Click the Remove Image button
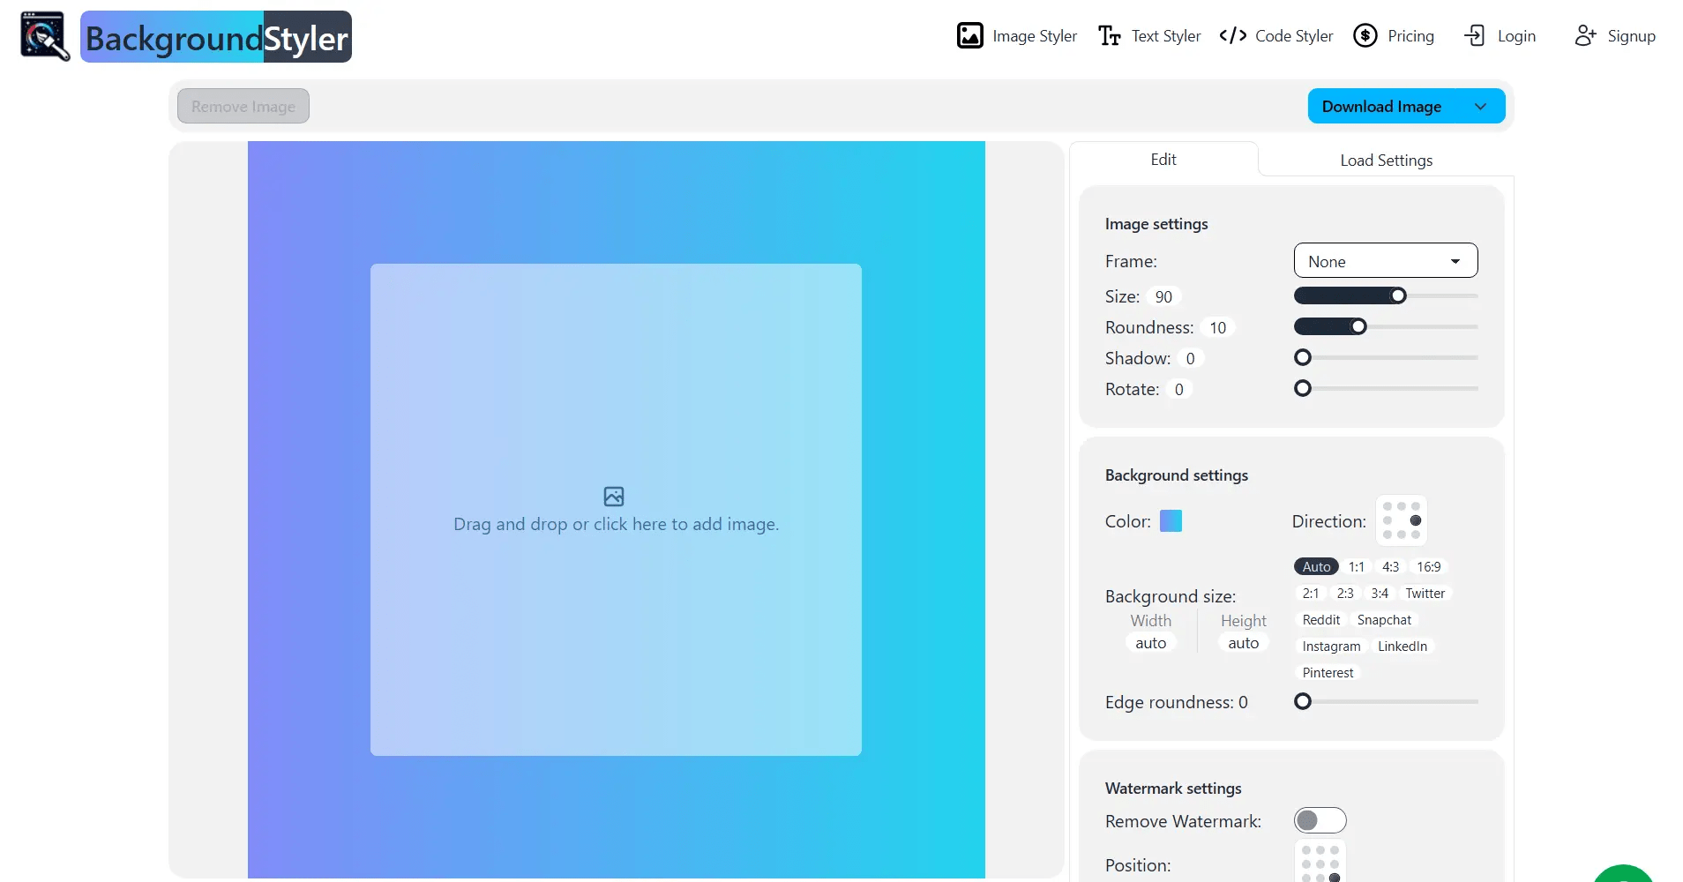This screenshot has height=882, width=1683. tap(243, 107)
